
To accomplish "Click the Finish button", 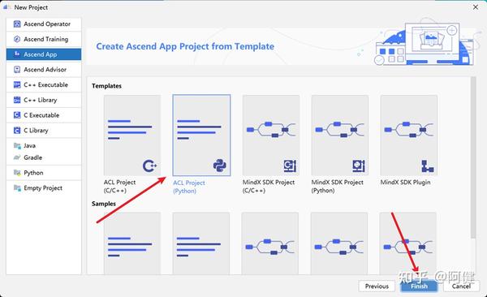I will coord(419,286).
